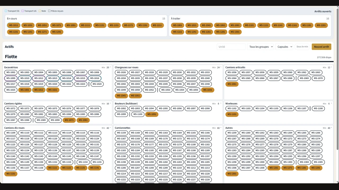Adjust the Min value for Chargeuses sur roues
Screen dimensions: 339x190
click(219, 68)
